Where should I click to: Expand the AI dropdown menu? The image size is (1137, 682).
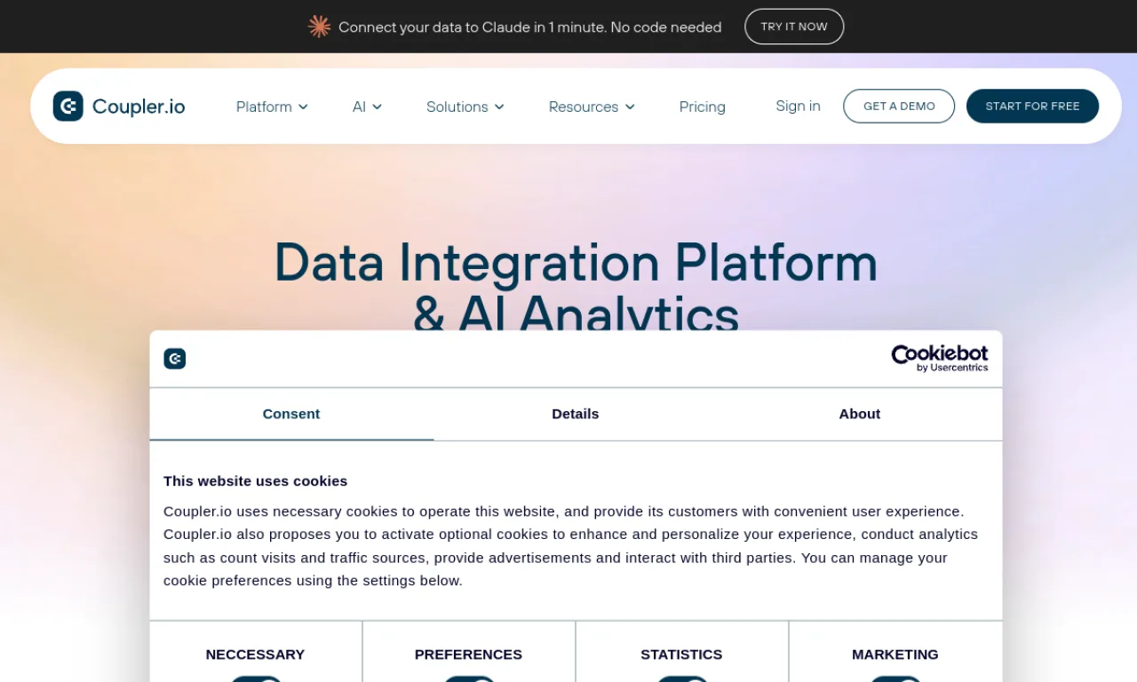367,107
